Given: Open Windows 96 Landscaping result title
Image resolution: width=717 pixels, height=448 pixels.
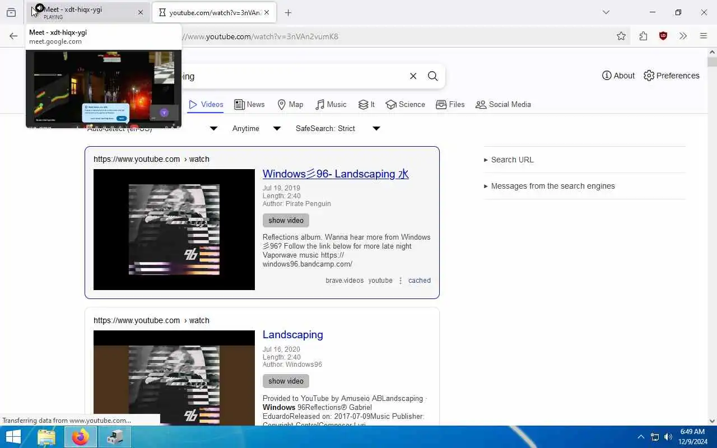Looking at the screenshot, I should [x=336, y=174].
